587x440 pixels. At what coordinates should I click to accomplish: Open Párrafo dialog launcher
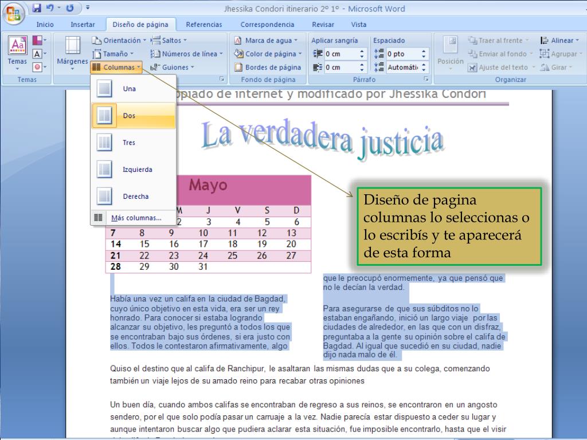click(426, 79)
